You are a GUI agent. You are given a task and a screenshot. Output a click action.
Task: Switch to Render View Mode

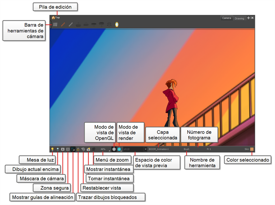tap(119, 149)
